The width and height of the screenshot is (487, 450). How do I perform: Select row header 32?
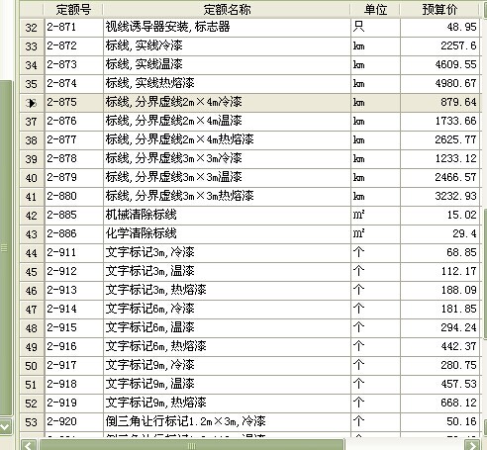pyautogui.click(x=32, y=28)
